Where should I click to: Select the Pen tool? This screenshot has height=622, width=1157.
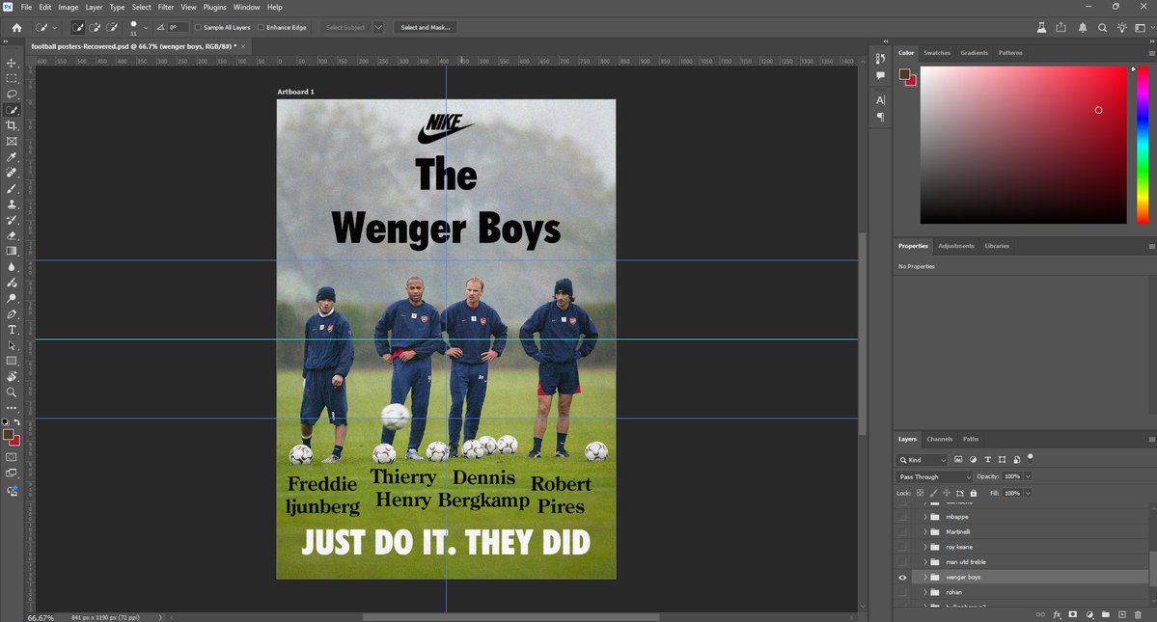click(11, 314)
